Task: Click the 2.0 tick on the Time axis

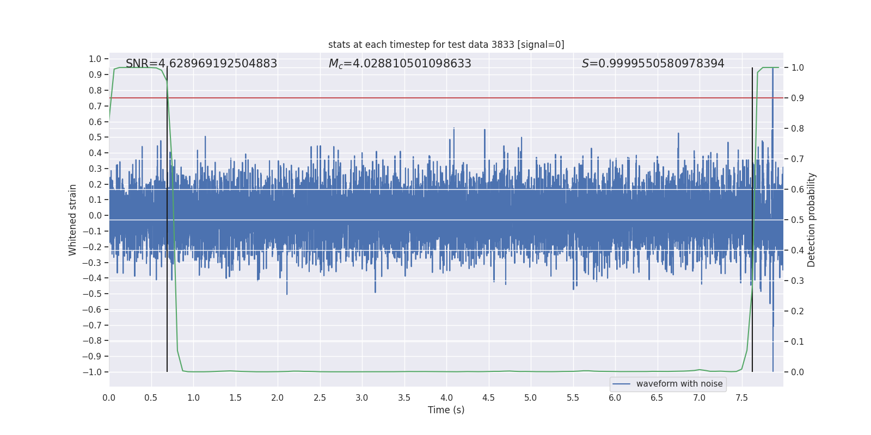Action: [278, 397]
